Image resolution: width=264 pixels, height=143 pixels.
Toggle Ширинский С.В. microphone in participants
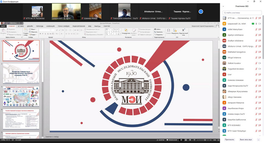(x=256, y=24)
